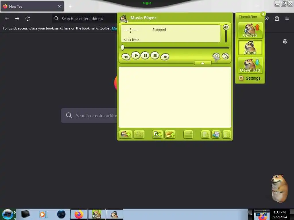Image resolution: width=294 pixels, height=220 pixels.
Task: Click the greyed-out save playlist icon
Action: click(x=205, y=134)
